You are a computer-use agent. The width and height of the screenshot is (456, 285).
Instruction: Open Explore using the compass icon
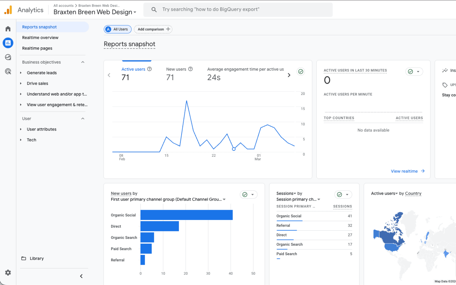click(x=8, y=57)
